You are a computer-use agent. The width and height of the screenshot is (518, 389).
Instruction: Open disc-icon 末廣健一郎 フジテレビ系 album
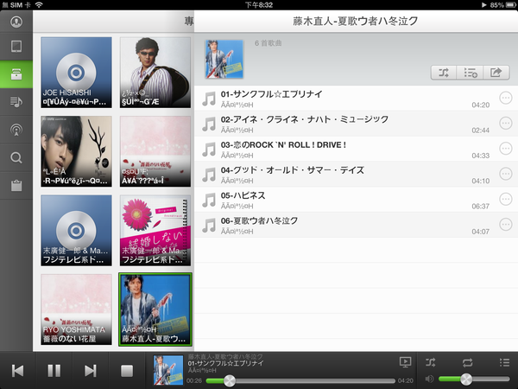76,230
